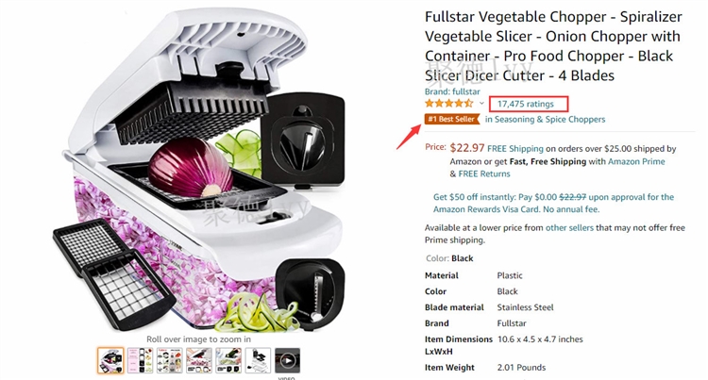Click the Brand: fullstar link

point(452,91)
